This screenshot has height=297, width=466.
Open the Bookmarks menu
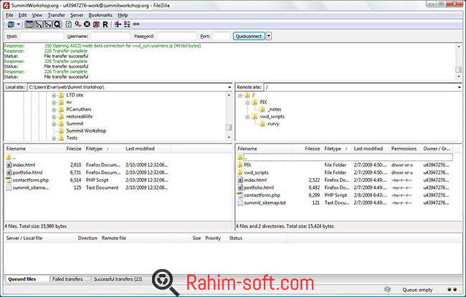click(x=100, y=15)
